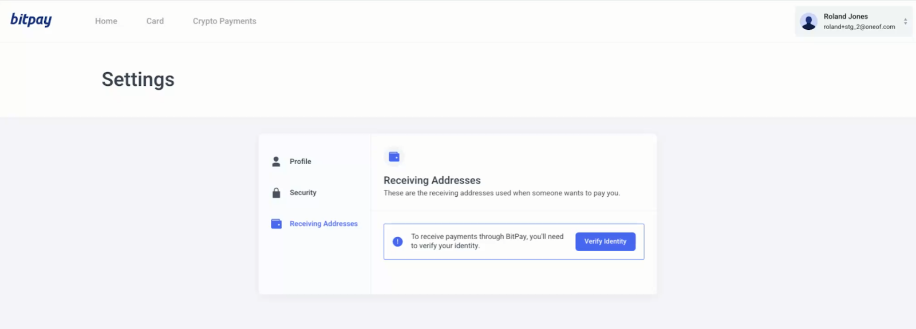Click the Roland Jones account name
Viewport: 916px width, 329px height.
point(846,17)
